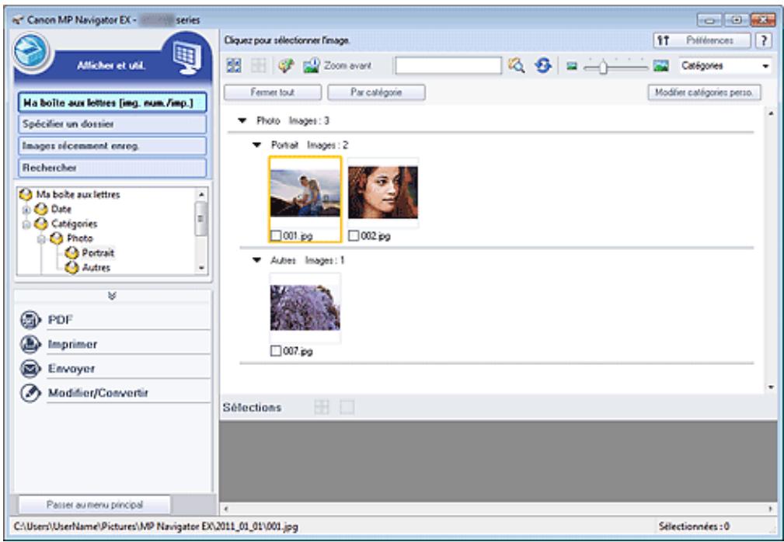The image size is (784, 542).
Task: Click the Imprimer printer icon
Action: coord(30,344)
